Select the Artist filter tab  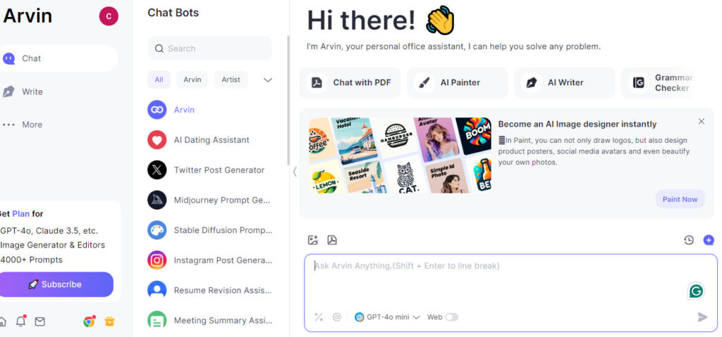[x=231, y=80]
